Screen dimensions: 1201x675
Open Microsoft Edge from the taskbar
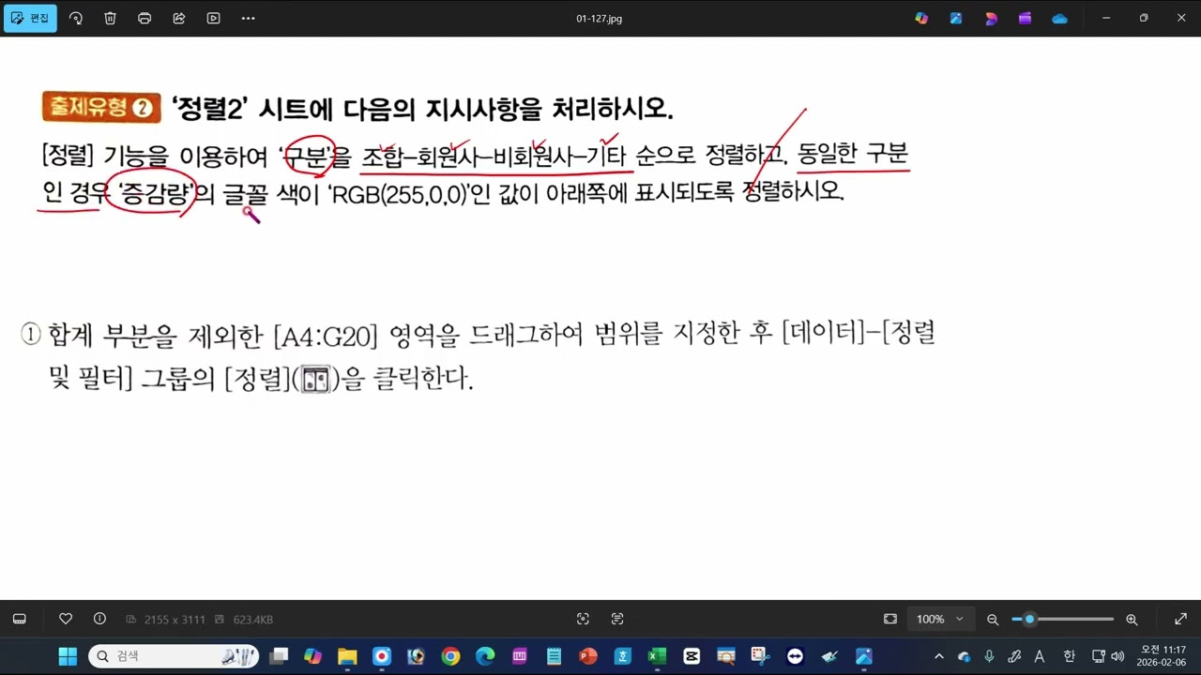tap(485, 656)
